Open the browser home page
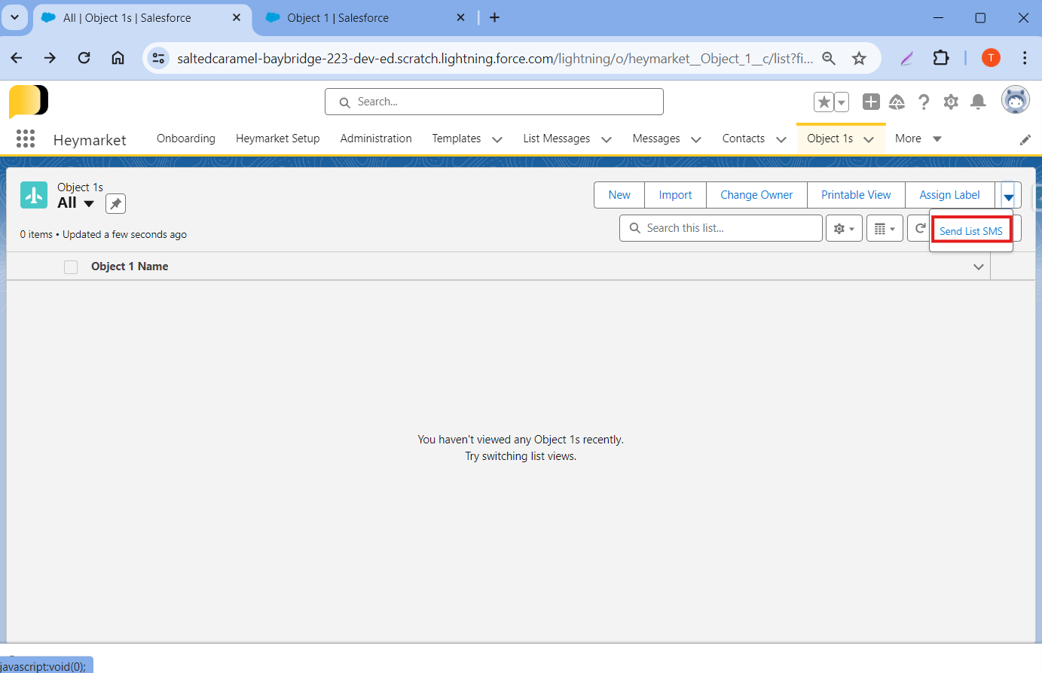The width and height of the screenshot is (1042, 673). point(118,58)
